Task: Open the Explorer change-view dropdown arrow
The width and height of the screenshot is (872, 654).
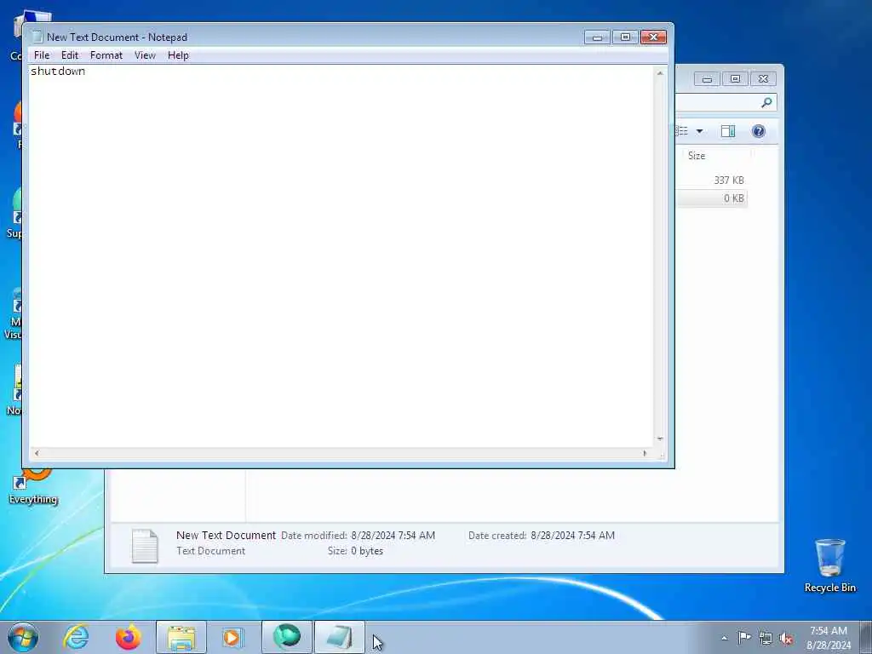Action: pos(700,131)
